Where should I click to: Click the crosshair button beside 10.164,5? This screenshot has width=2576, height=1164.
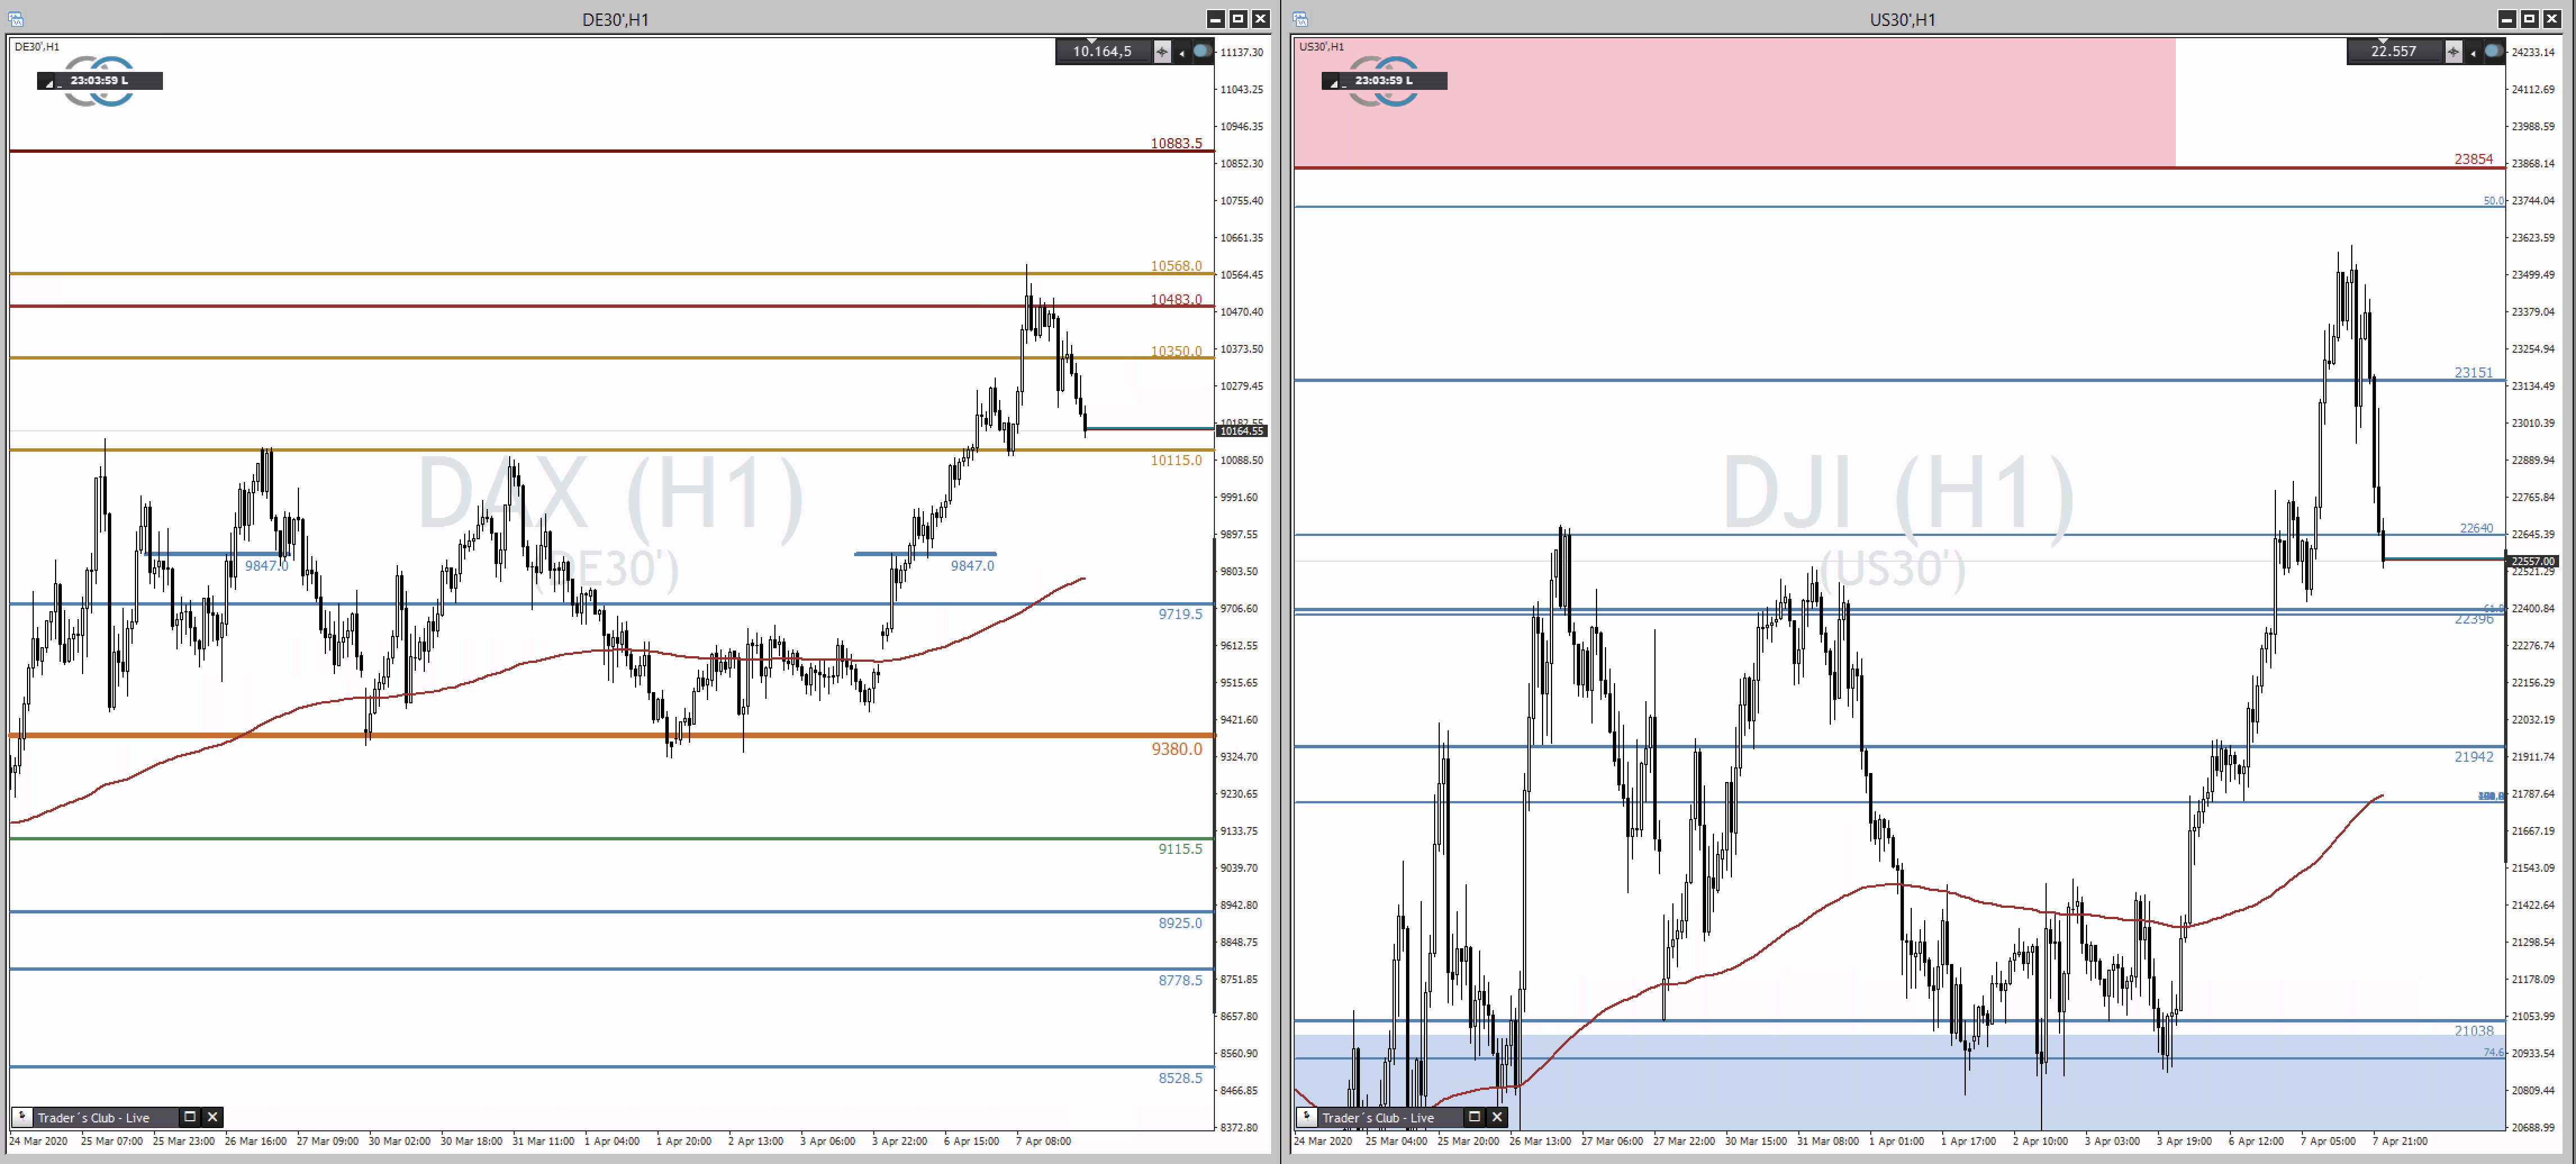[1162, 52]
